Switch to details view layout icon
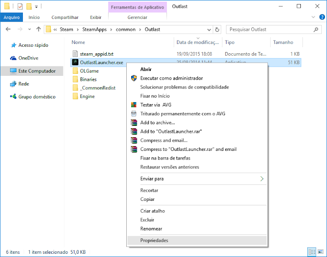Image resolution: width=327 pixels, height=257 pixels. [312, 252]
